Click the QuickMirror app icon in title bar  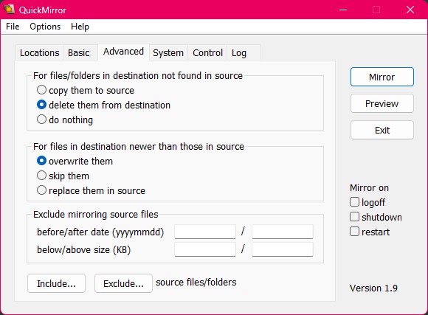click(9, 9)
